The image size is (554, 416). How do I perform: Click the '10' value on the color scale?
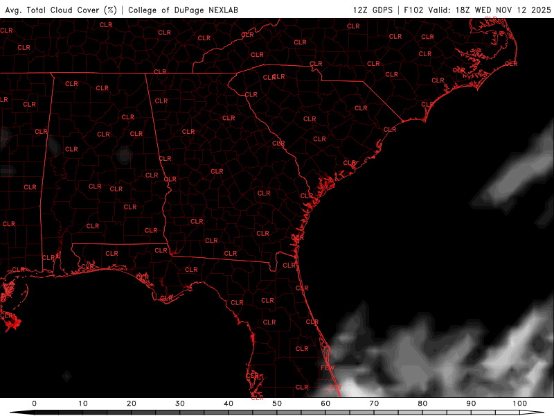pyautogui.click(x=83, y=404)
